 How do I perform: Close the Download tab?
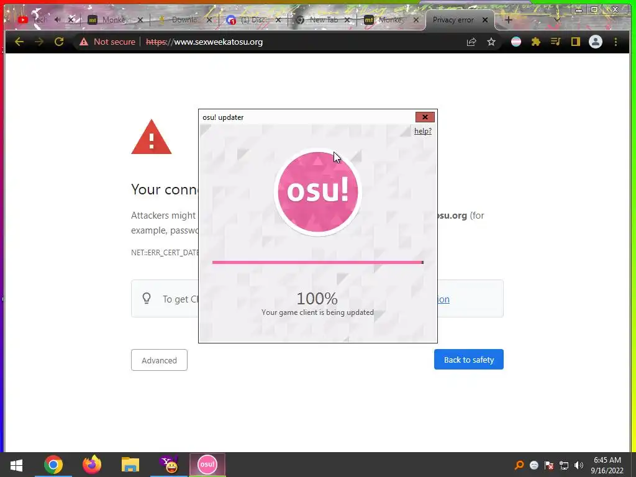pos(209,19)
